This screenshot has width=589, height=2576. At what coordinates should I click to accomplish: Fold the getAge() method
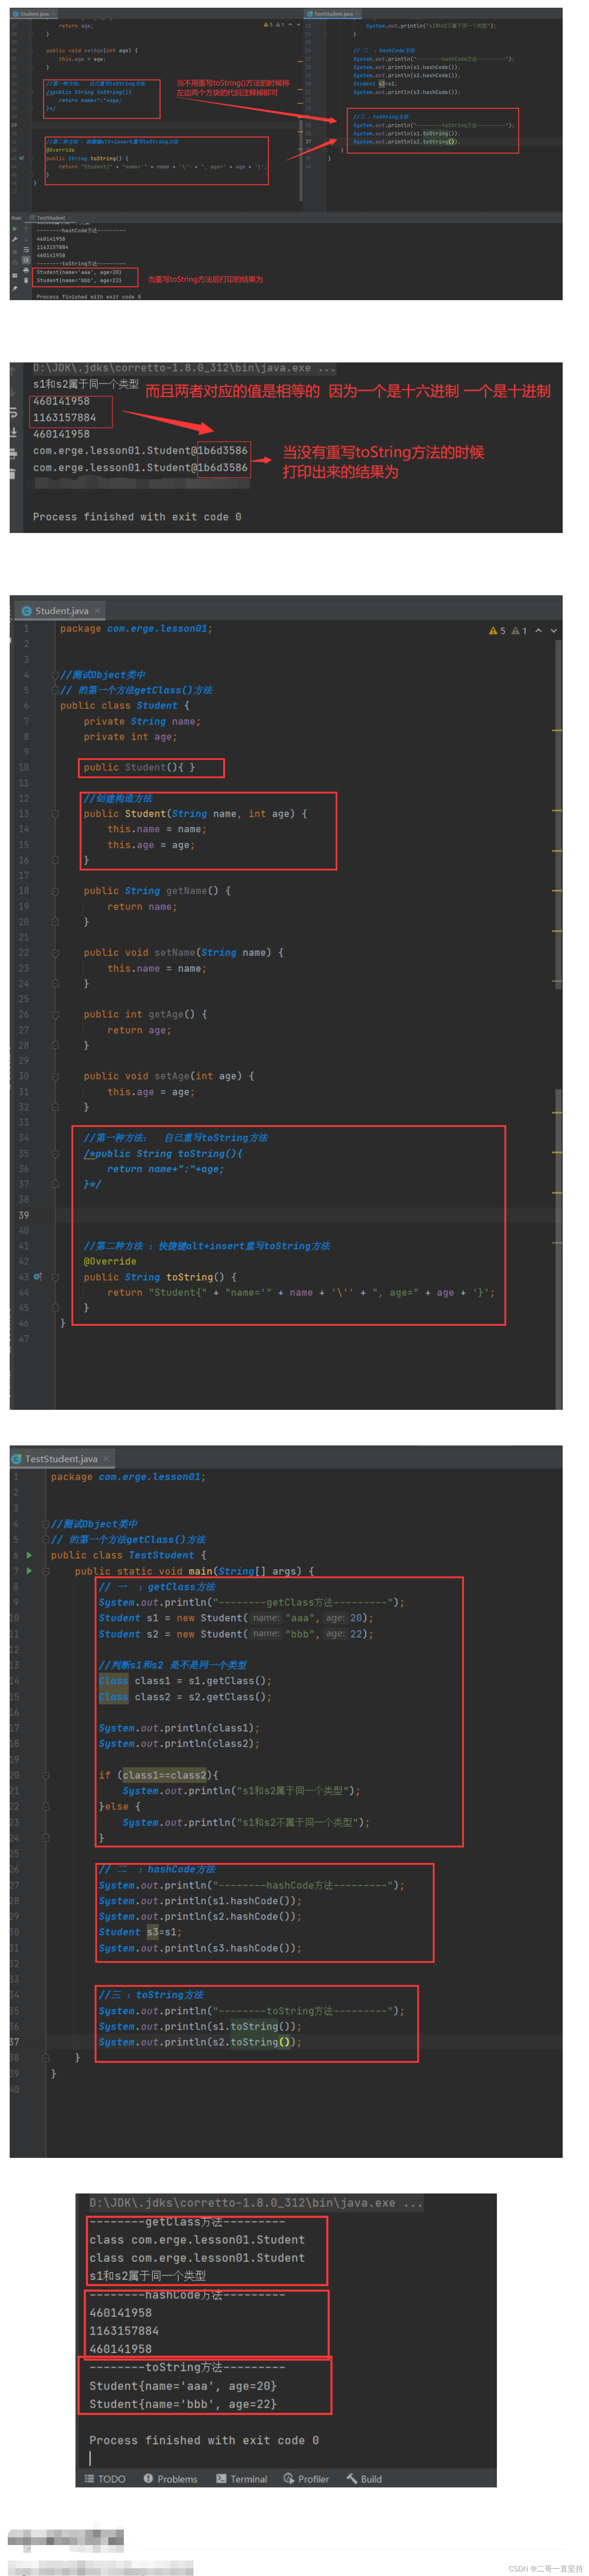pyautogui.click(x=55, y=1015)
